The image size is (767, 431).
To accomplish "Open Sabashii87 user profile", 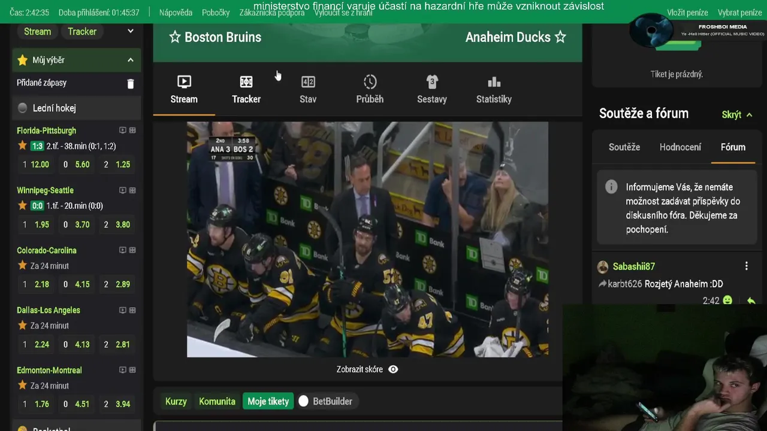I will [x=633, y=266].
